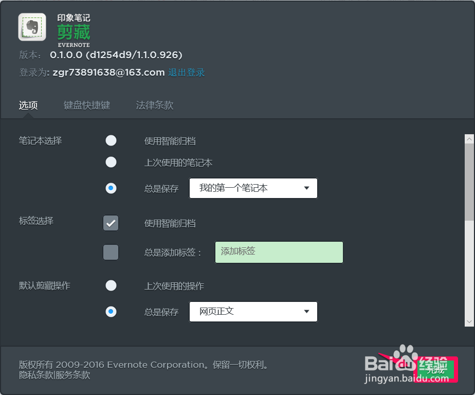Image resolution: width=475 pixels, height=395 pixels.
Task: Click the 退出登录 link
Action: [x=187, y=73]
